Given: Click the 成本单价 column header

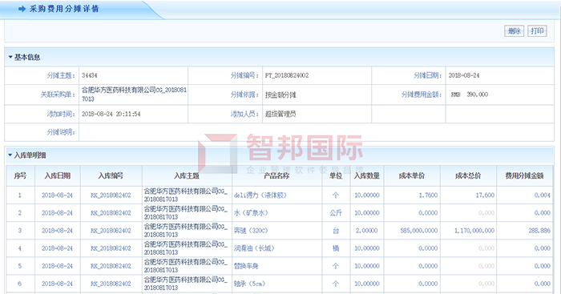Looking at the screenshot, I should click(x=412, y=175).
